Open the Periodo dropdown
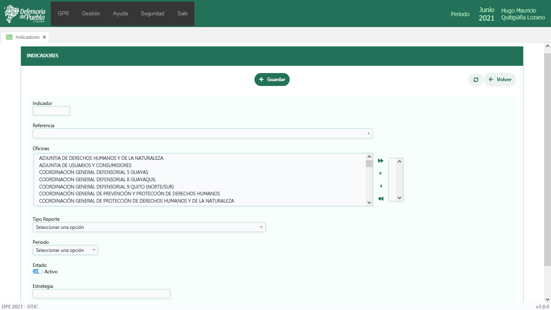This screenshot has width=551, height=310. click(65, 250)
